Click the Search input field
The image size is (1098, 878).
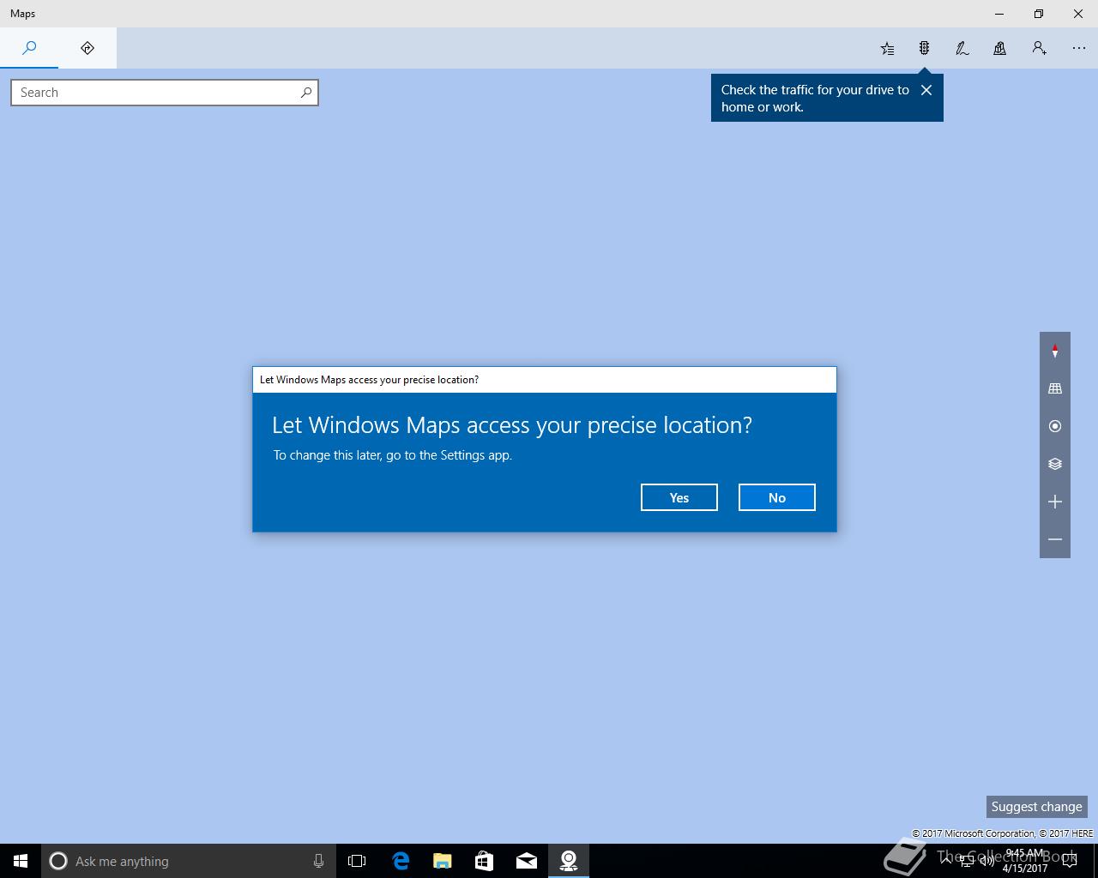tap(165, 93)
